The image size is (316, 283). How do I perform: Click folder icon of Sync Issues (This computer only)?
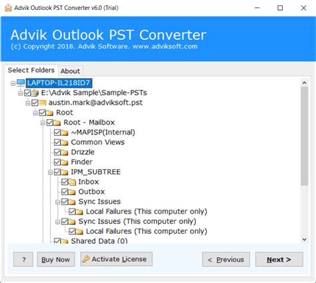click(x=72, y=222)
